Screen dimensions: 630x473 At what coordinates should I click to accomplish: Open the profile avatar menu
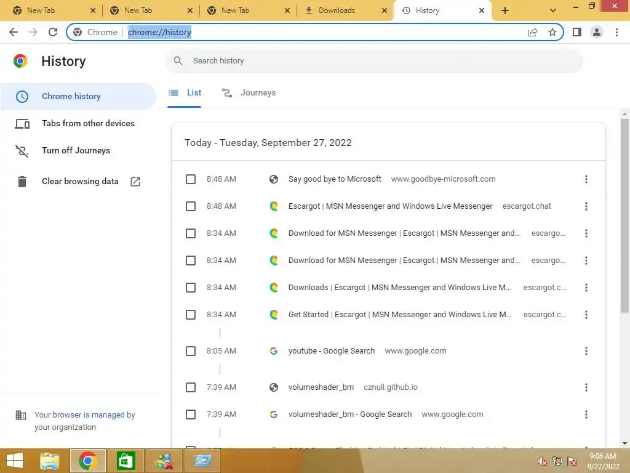[597, 32]
